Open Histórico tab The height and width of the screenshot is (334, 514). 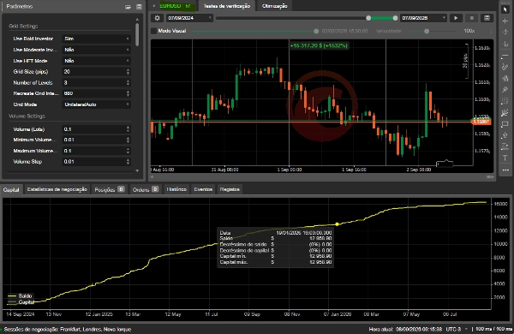[x=176, y=189]
